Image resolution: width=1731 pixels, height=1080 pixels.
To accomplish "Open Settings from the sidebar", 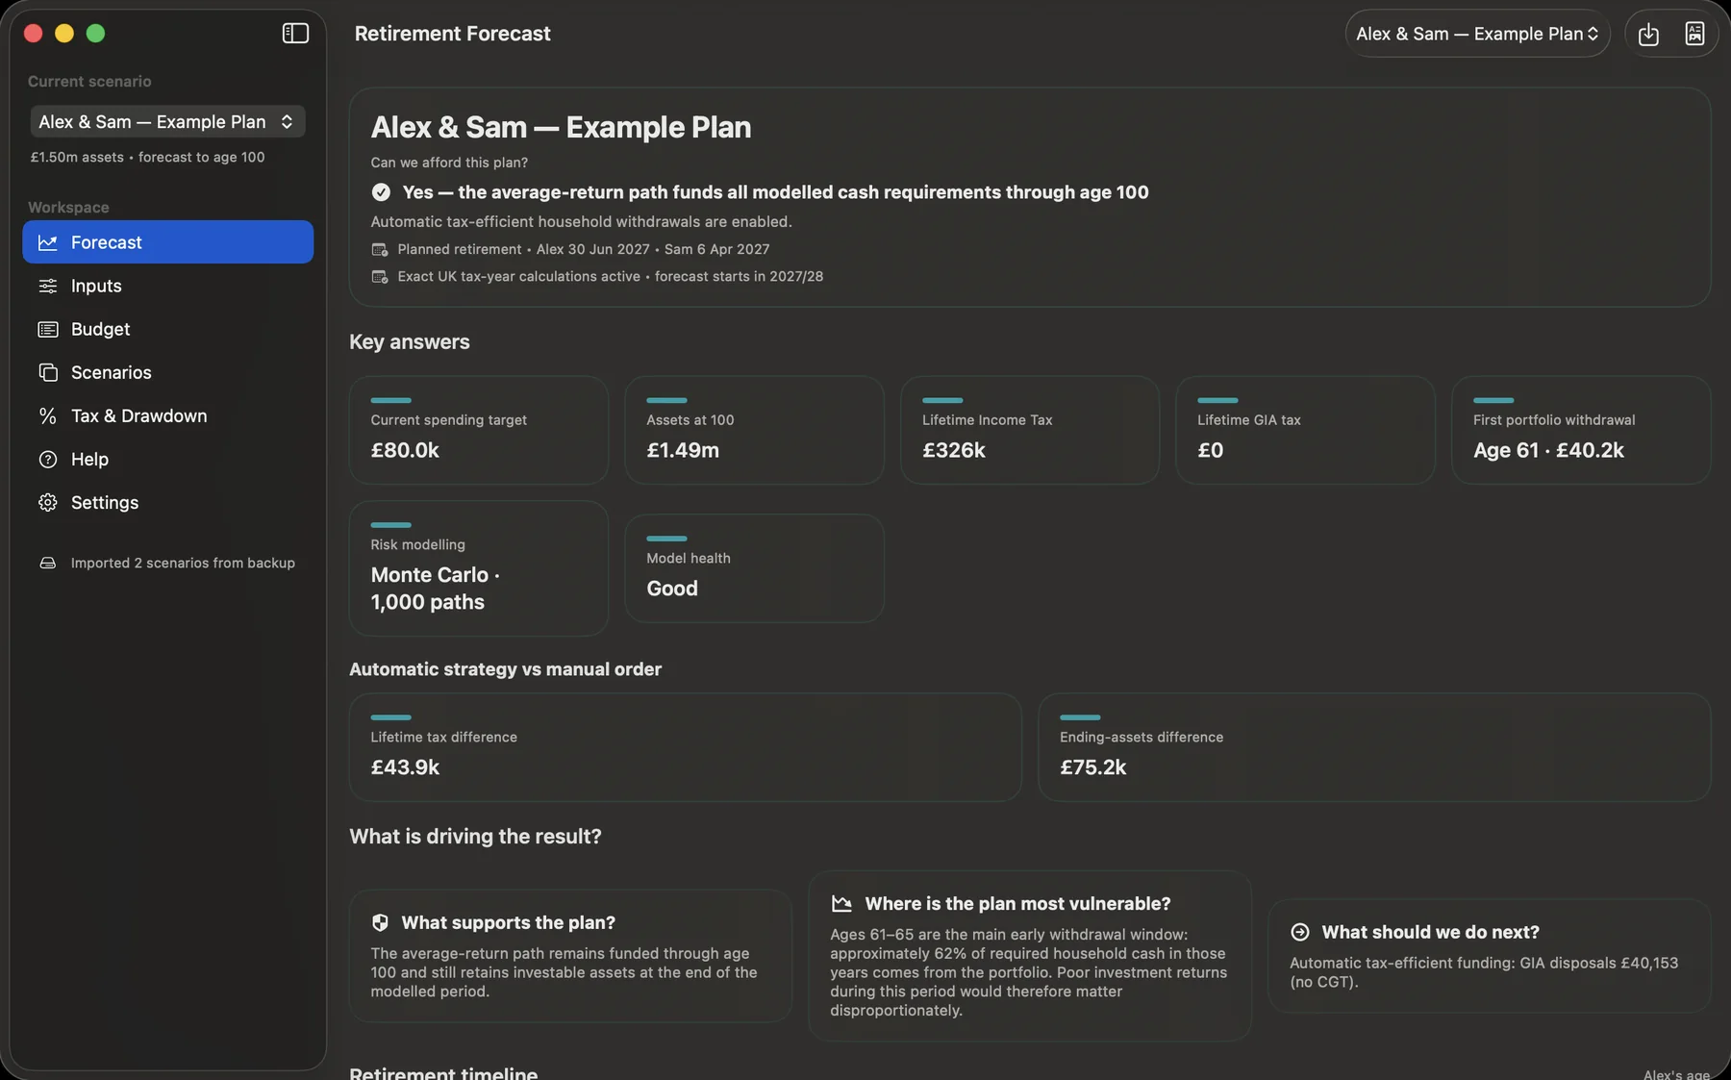I will pyautogui.click(x=167, y=502).
